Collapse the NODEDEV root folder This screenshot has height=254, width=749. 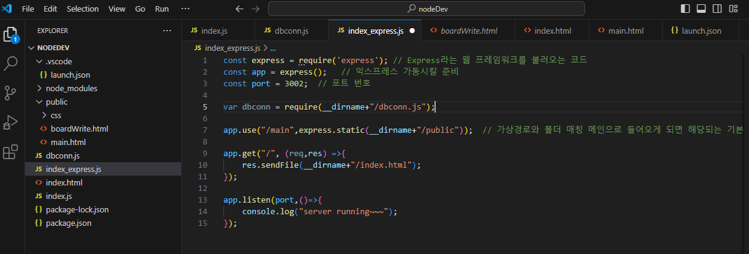tap(103, 48)
